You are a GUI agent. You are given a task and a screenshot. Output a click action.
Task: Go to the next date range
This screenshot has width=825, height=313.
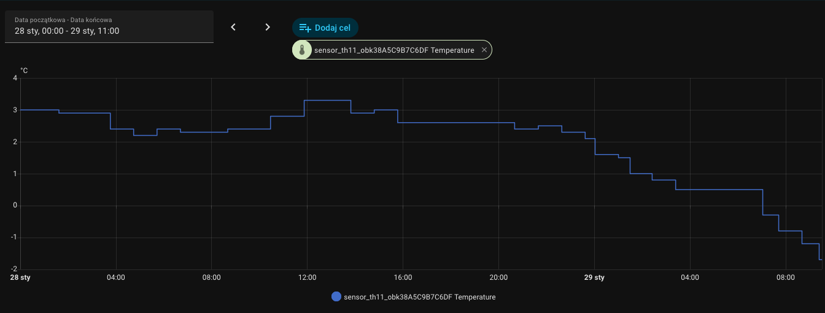pos(268,27)
